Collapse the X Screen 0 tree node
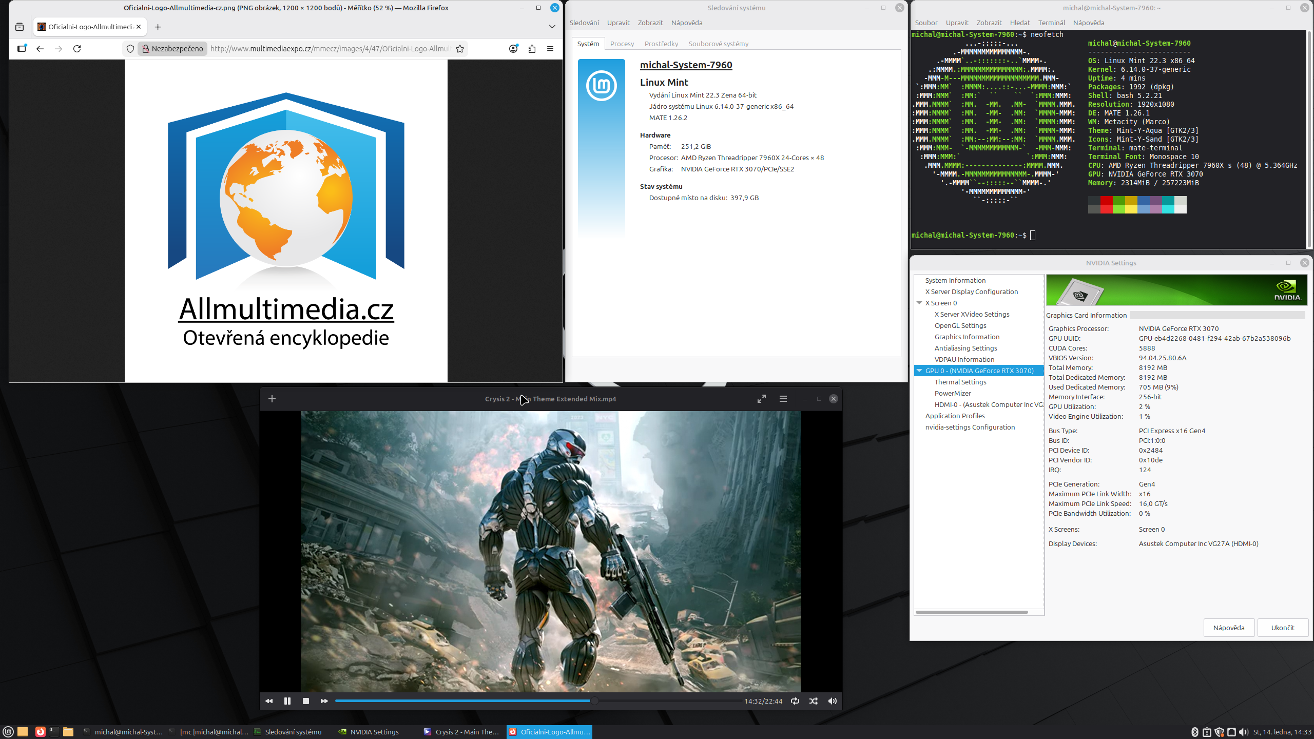The width and height of the screenshot is (1314, 739). [919, 303]
